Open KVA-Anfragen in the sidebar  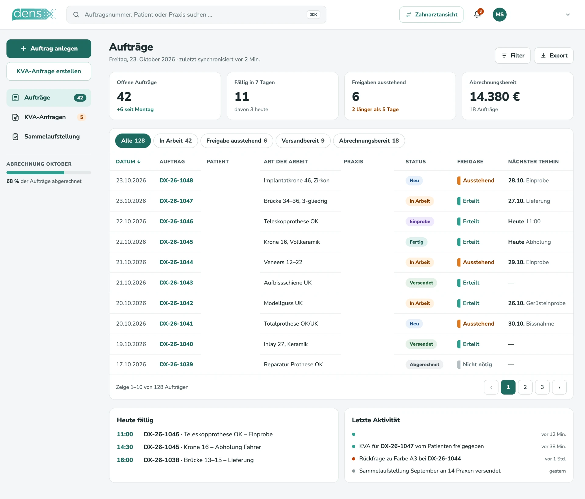click(x=49, y=117)
